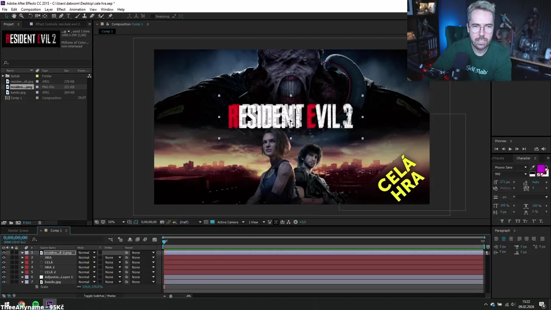The height and width of the screenshot is (310, 551).
Task: Switch to Render Queue tab
Action: pyautogui.click(x=18, y=230)
